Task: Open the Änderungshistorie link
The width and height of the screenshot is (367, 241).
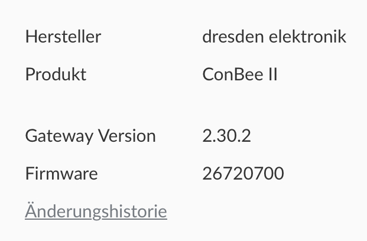Action: 96,211
